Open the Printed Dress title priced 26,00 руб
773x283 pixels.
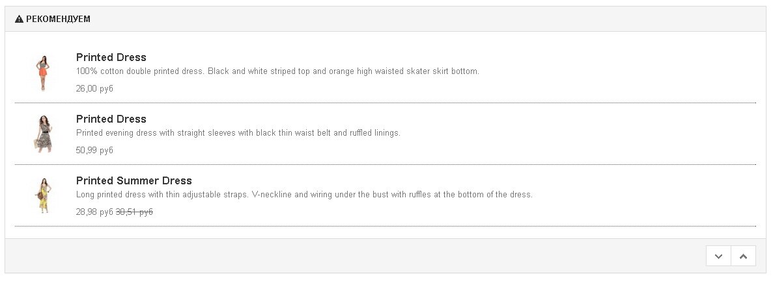coord(111,57)
